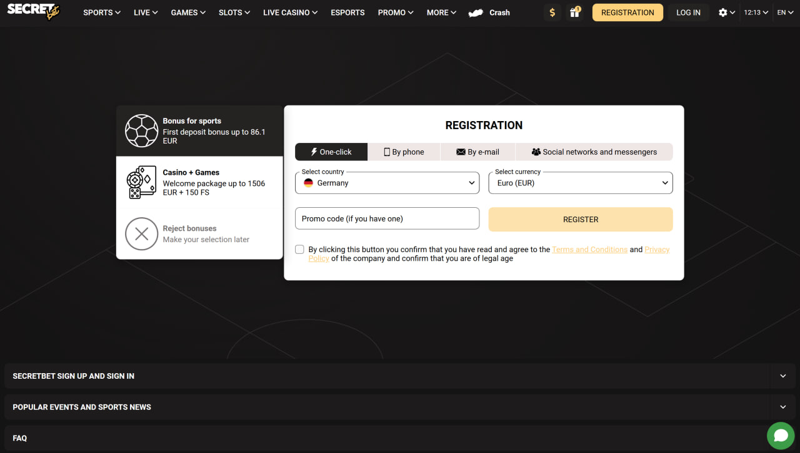Click the SecretBet logo
The height and width of the screenshot is (453, 800).
pos(34,11)
